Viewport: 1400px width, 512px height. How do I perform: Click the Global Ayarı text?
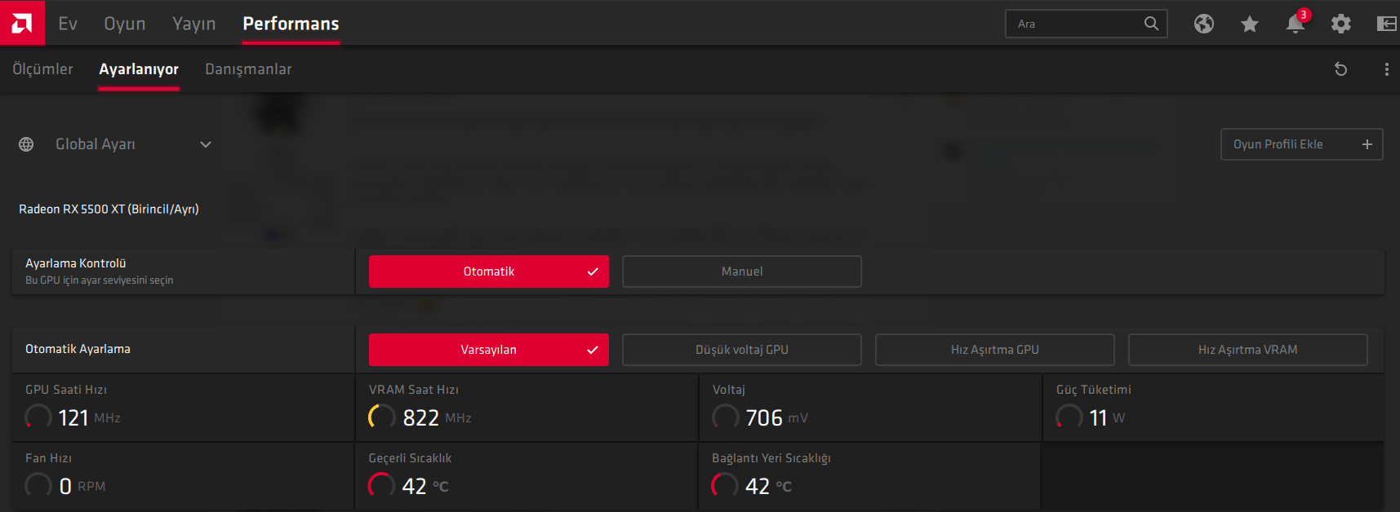pos(96,144)
